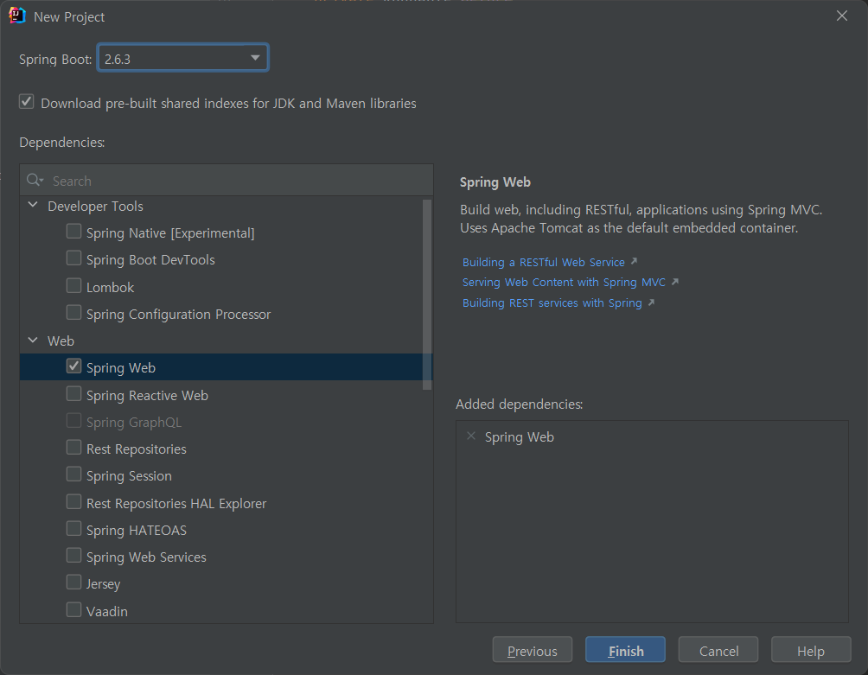The image size is (868, 675).
Task: Open Serving Web Content with Spring MVC link
Action: click(x=564, y=282)
